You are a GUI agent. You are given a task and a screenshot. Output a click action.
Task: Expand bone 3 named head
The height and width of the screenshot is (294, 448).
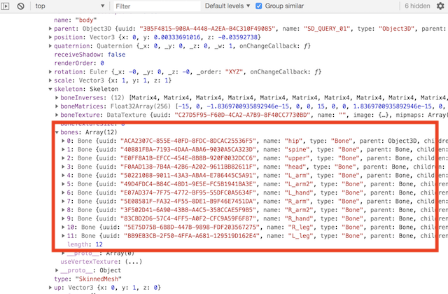64,167
